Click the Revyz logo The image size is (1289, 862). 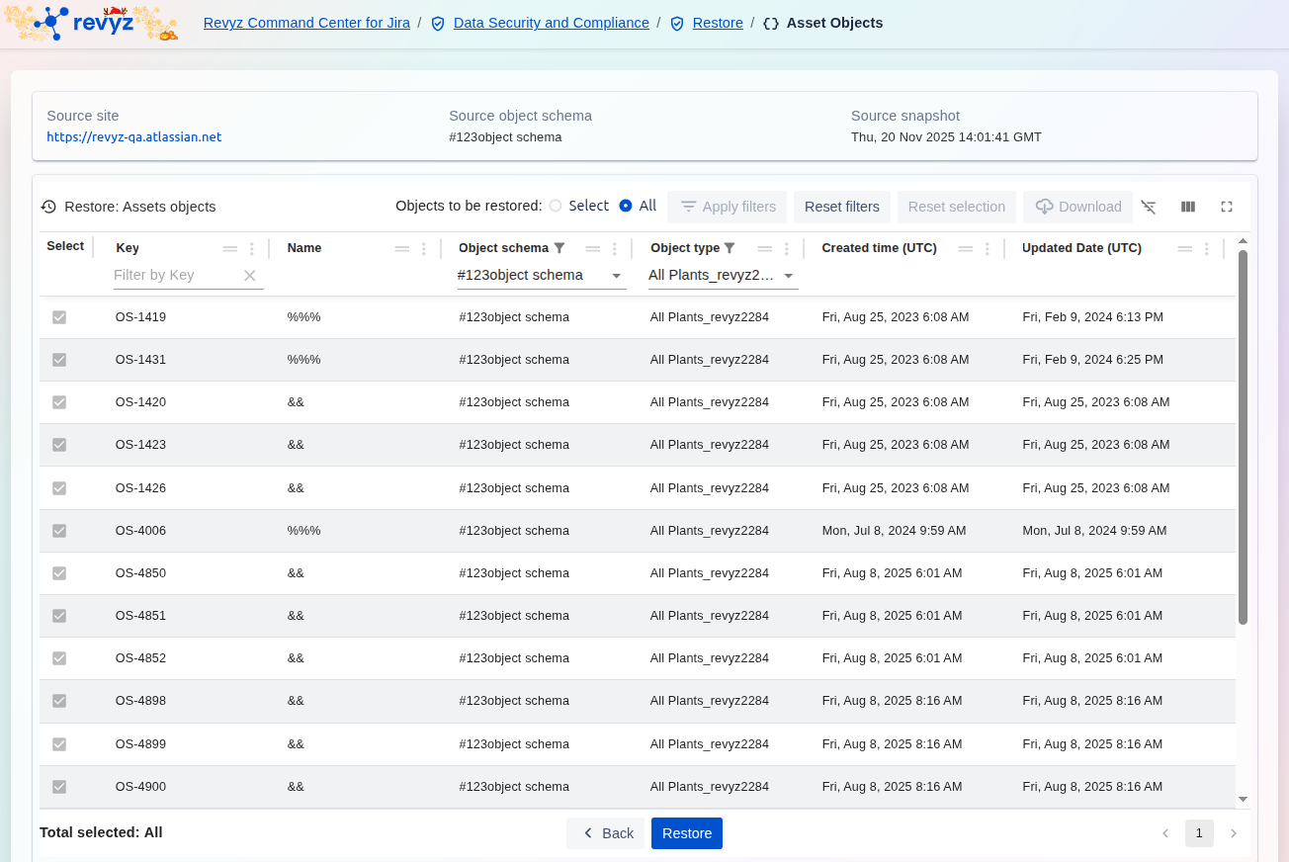pyautogui.click(x=92, y=23)
